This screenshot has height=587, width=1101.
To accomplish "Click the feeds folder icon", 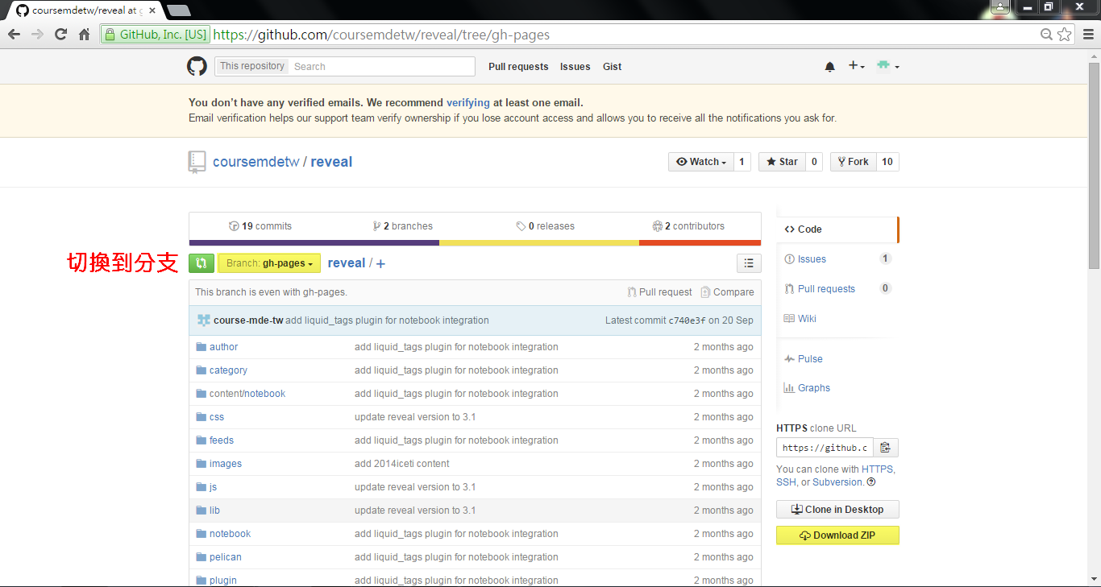I will (x=202, y=440).
